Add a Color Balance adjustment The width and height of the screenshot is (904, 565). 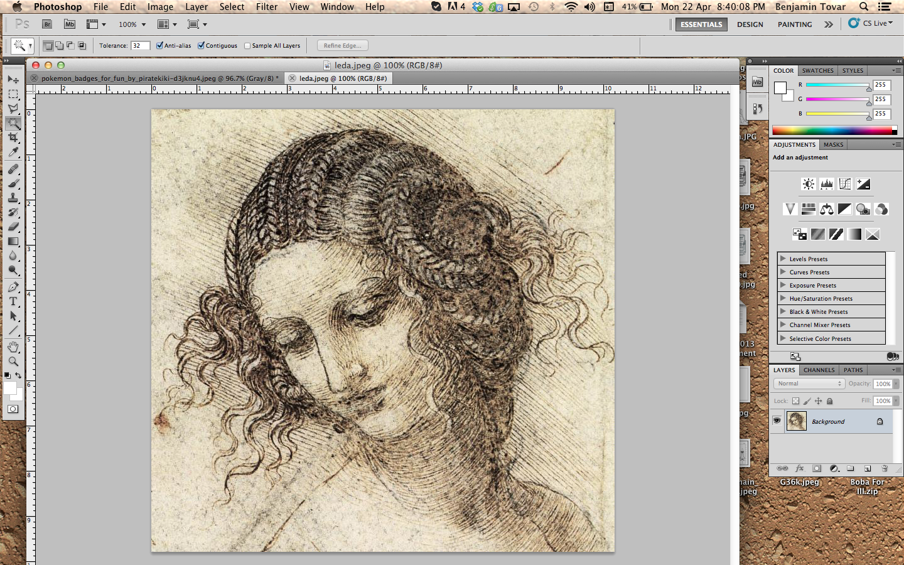coord(827,209)
